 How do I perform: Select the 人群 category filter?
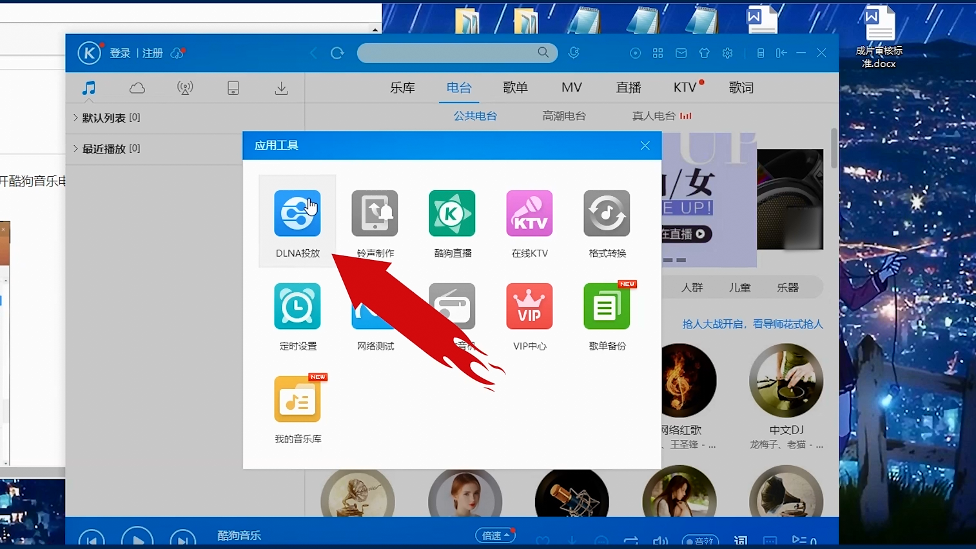tap(692, 288)
